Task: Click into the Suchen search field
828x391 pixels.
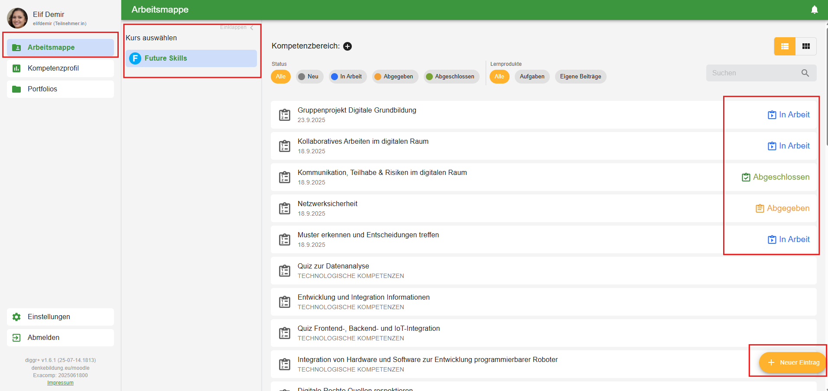Action: point(752,73)
